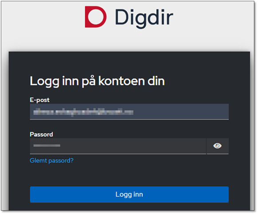Image resolution: width=258 pixels, height=214 pixels.
Task: Click the empty area right of the email text
Action: tap(181, 111)
